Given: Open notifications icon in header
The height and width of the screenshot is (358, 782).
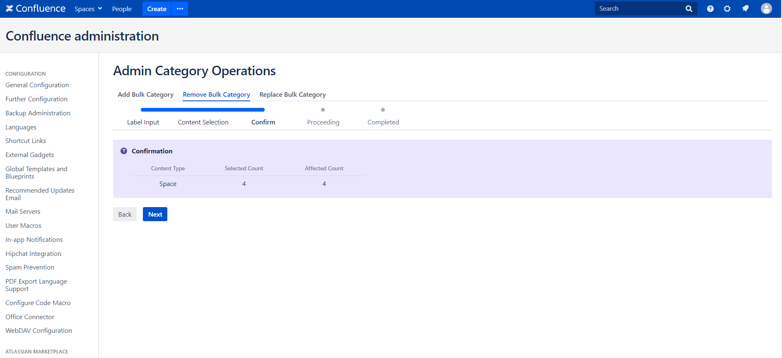Looking at the screenshot, I should (x=746, y=9).
